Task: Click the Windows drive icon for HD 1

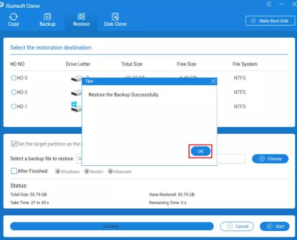Action: tap(77, 107)
